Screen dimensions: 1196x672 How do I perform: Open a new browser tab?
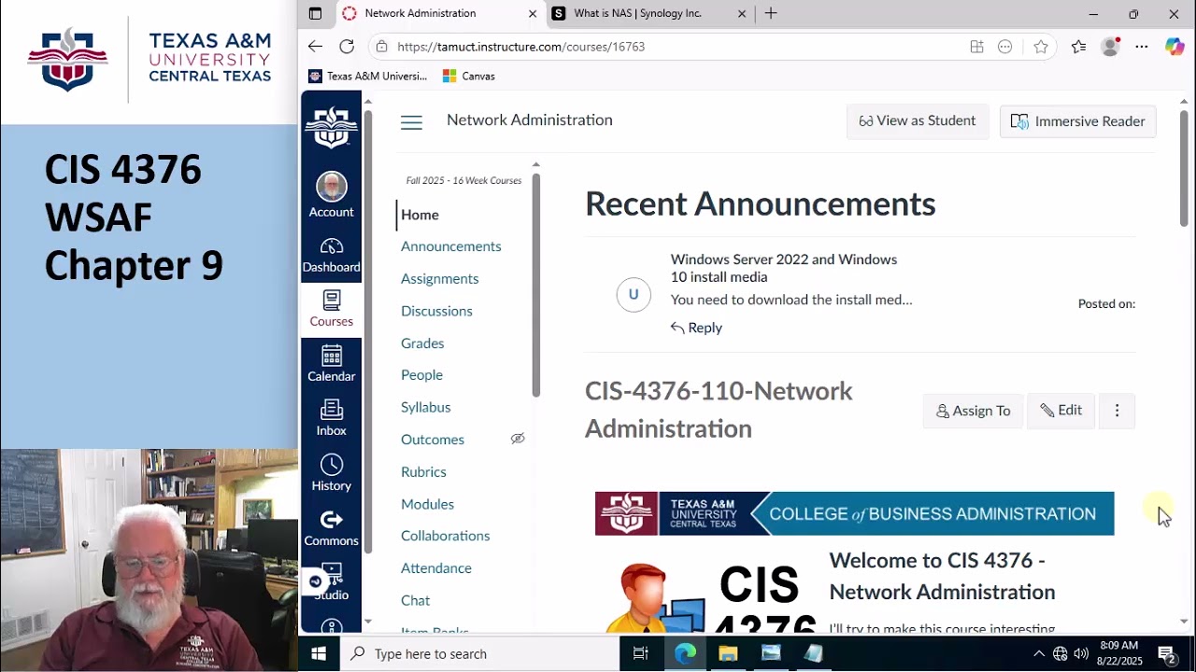tap(771, 13)
